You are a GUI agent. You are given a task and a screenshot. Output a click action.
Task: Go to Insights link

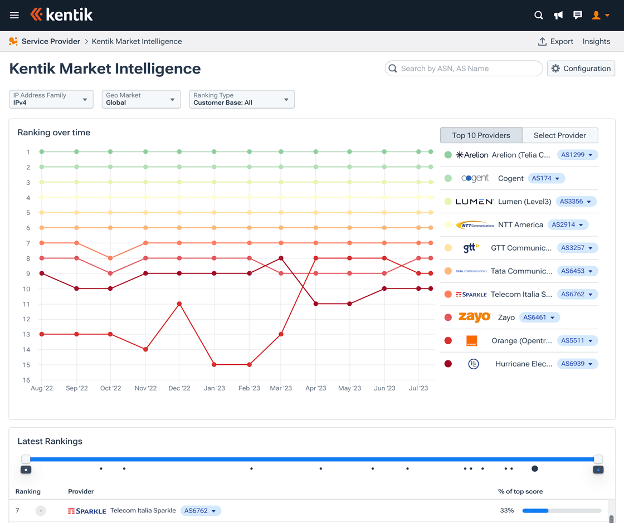click(x=596, y=42)
